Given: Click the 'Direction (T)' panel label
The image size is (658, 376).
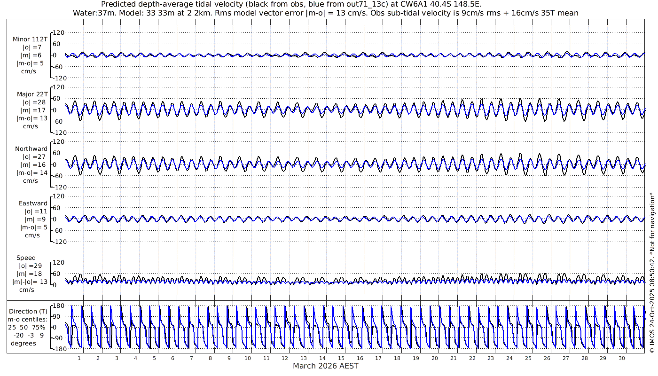Looking at the screenshot, I should tap(28, 311).
